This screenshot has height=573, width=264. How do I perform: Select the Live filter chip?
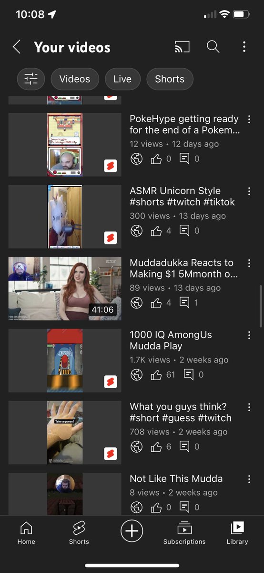pyautogui.click(x=122, y=79)
